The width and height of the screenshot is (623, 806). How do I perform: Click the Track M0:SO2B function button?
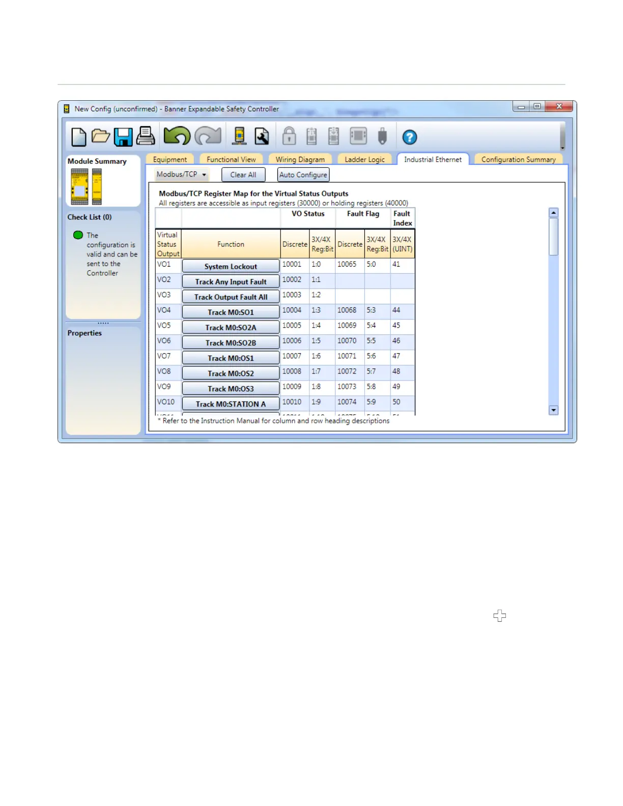tap(231, 342)
